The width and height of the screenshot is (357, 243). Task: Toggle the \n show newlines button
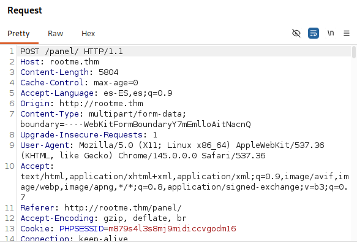click(x=331, y=33)
